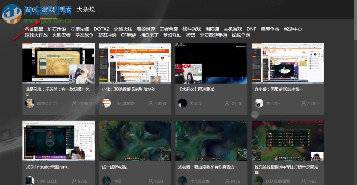The width and height of the screenshot is (357, 185).
Task: Click viewer icon beside 210000
Action: (74, 103)
